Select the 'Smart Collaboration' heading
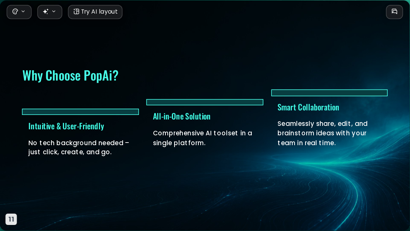 click(308, 107)
